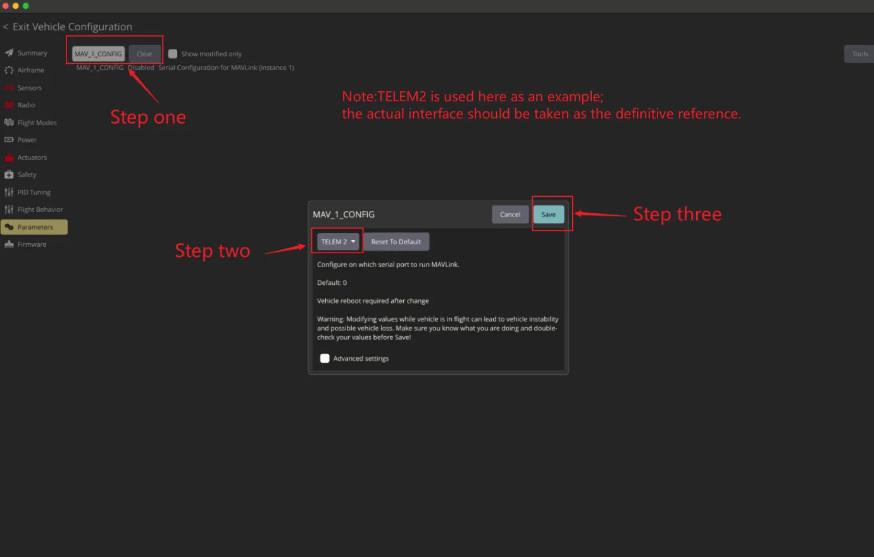Image resolution: width=874 pixels, height=557 pixels.
Task: Open the Flight Modes section
Action: click(x=34, y=122)
